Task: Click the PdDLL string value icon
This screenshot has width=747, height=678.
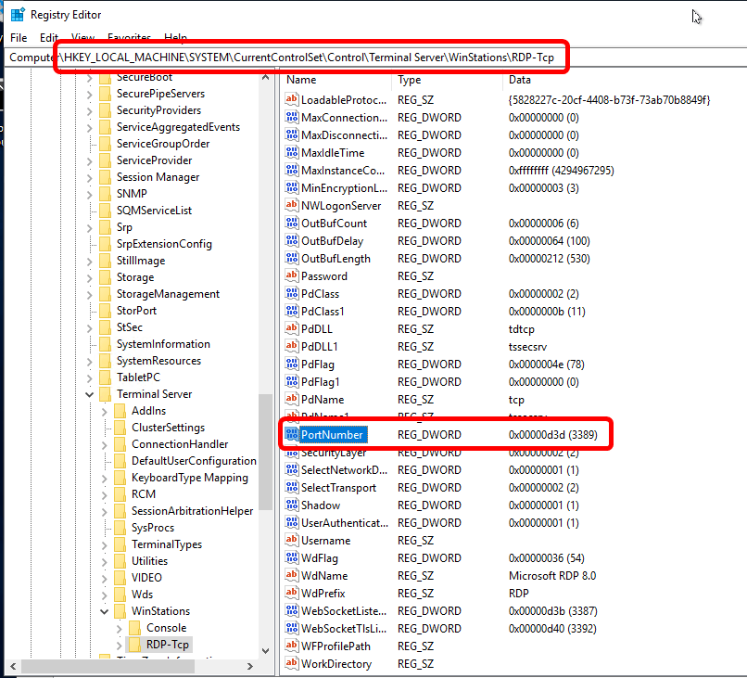Action: pyautogui.click(x=292, y=328)
